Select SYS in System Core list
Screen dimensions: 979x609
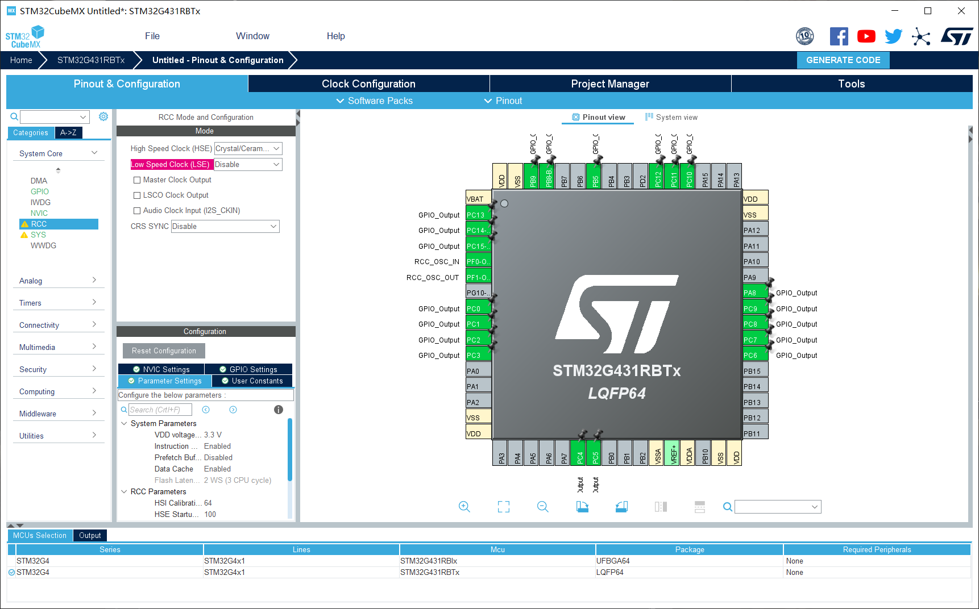click(38, 235)
